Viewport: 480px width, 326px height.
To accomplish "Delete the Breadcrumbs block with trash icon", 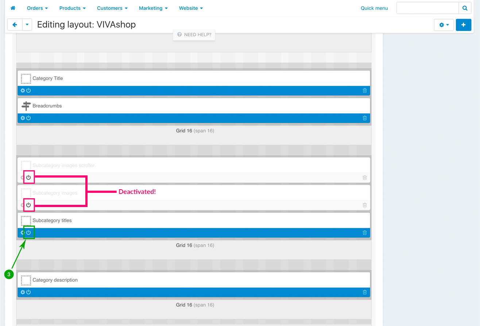I will 364,118.
